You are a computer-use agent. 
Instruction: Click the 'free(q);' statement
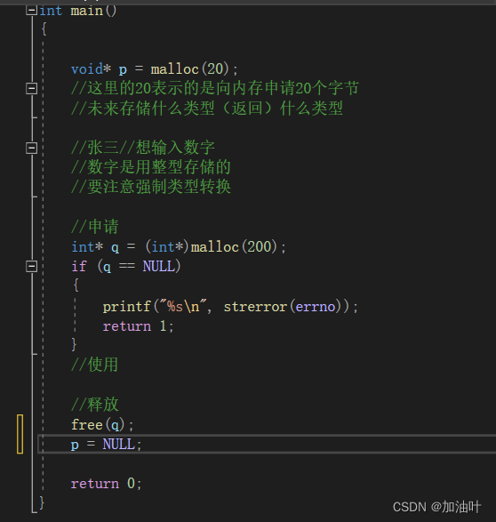pyautogui.click(x=102, y=425)
